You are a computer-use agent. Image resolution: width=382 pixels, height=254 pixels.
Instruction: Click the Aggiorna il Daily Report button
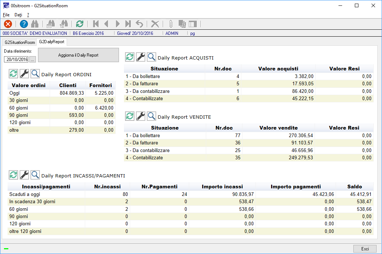click(x=78, y=55)
